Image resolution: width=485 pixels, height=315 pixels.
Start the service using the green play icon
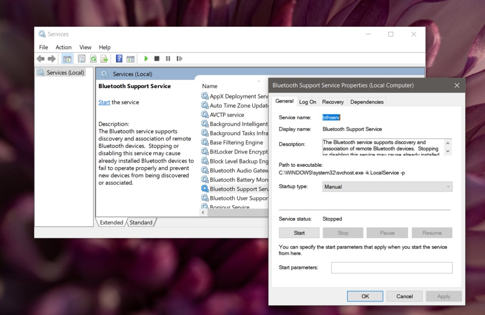(146, 59)
